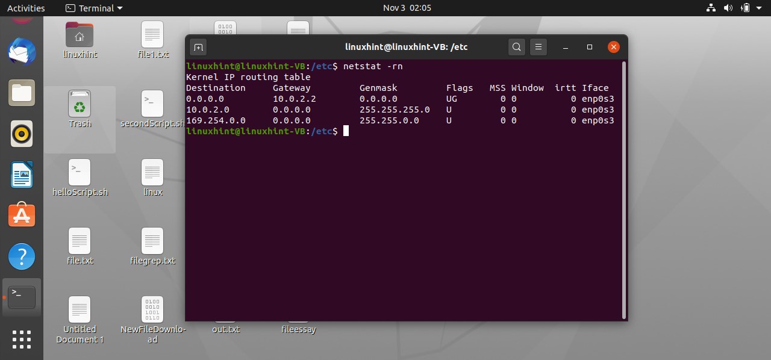Select the linux file on the desktop

click(x=153, y=178)
